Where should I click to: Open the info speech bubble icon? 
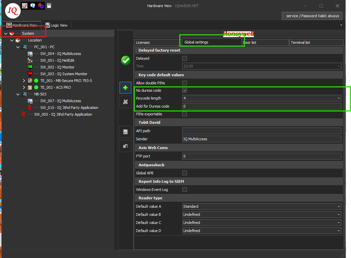click(33, 6)
